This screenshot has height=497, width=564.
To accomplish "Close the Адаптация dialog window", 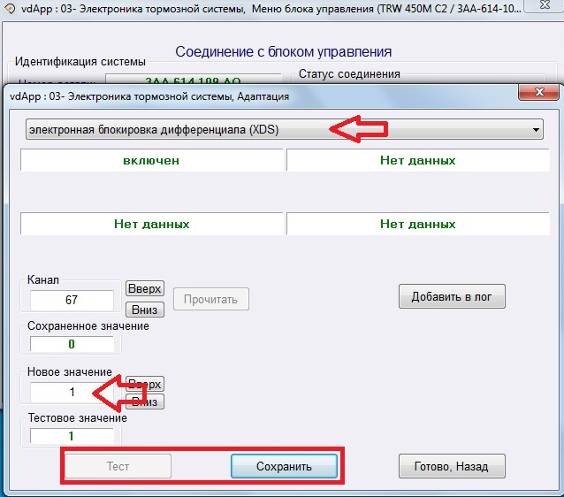I will coord(539,92).
